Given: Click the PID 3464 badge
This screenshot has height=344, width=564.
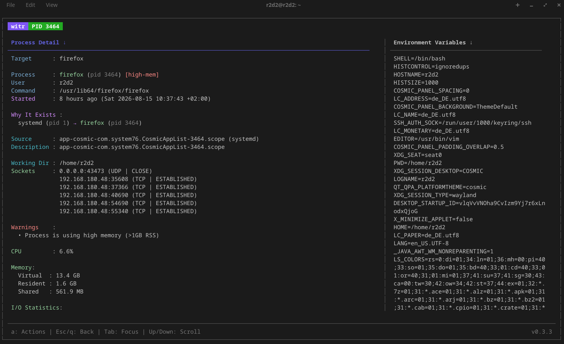Looking at the screenshot, I should tap(46, 26).
